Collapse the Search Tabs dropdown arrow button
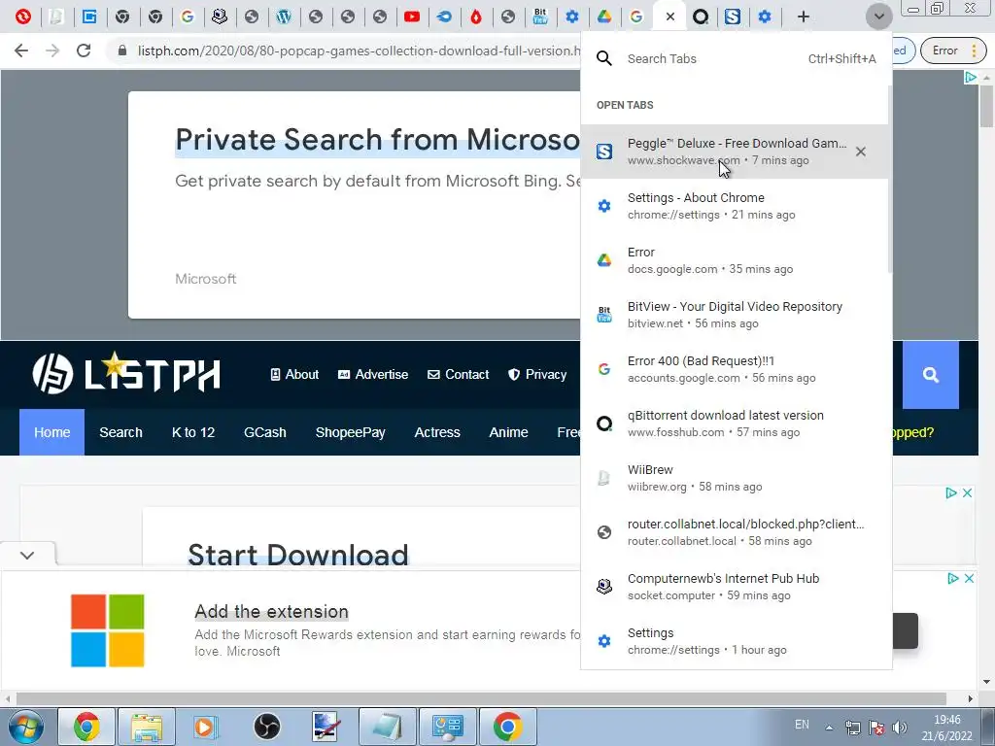The image size is (995, 746). pos(878,17)
